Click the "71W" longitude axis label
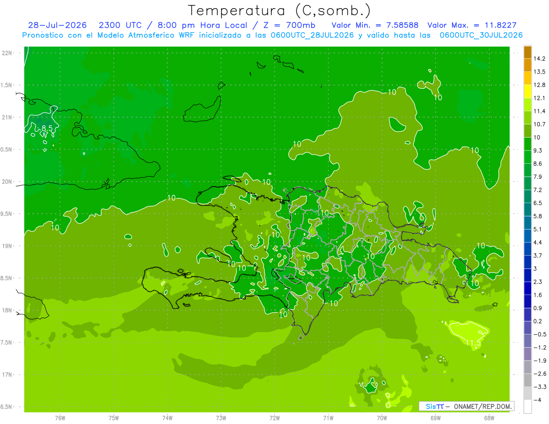The image size is (549, 424). tap(328, 418)
